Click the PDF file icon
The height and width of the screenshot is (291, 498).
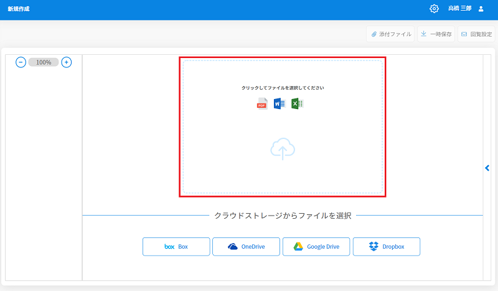tap(262, 103)
